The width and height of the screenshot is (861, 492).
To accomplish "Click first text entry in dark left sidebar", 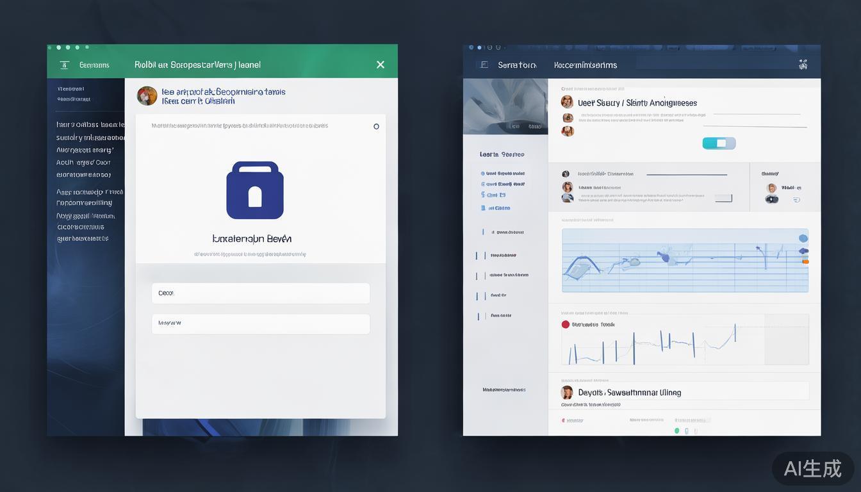I will [70, 89].
